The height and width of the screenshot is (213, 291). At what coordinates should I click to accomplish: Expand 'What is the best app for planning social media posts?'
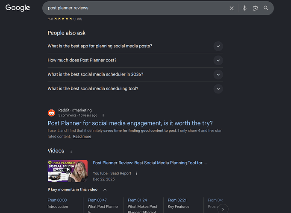(x=135, y=46)
